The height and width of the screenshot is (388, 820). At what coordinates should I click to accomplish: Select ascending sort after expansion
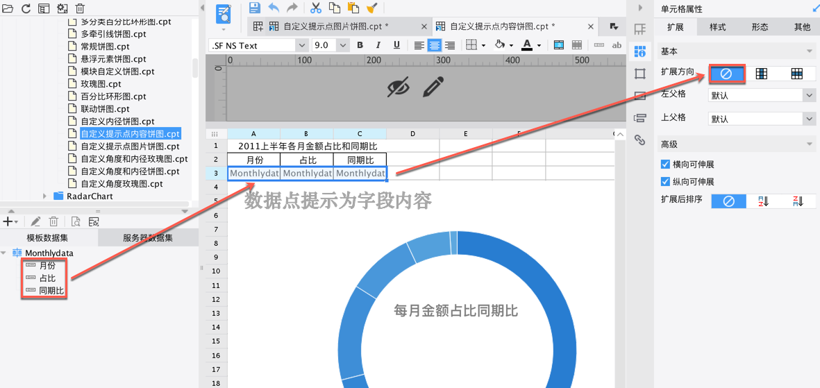pos(763,201)
